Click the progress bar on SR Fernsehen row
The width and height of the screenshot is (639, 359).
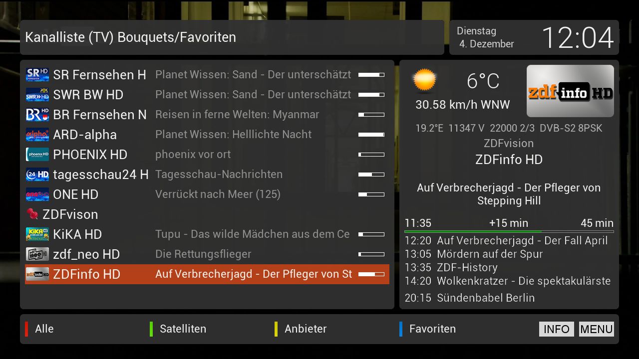(x=371, y=75)
